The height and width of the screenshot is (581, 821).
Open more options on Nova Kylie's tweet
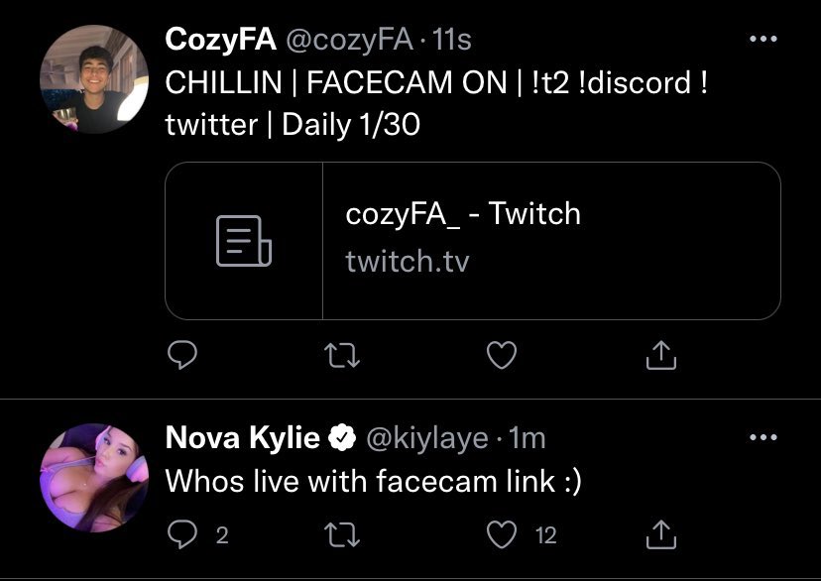point(762,437)
